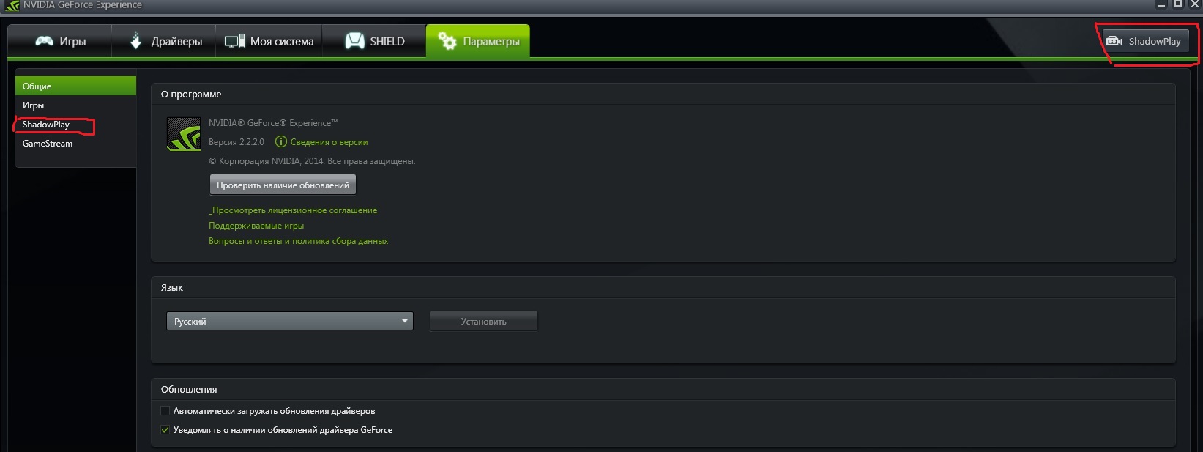Click the arrow of the language combo box
The width and height of the screenshot is (1203, 452).
(x=405, y=321)
